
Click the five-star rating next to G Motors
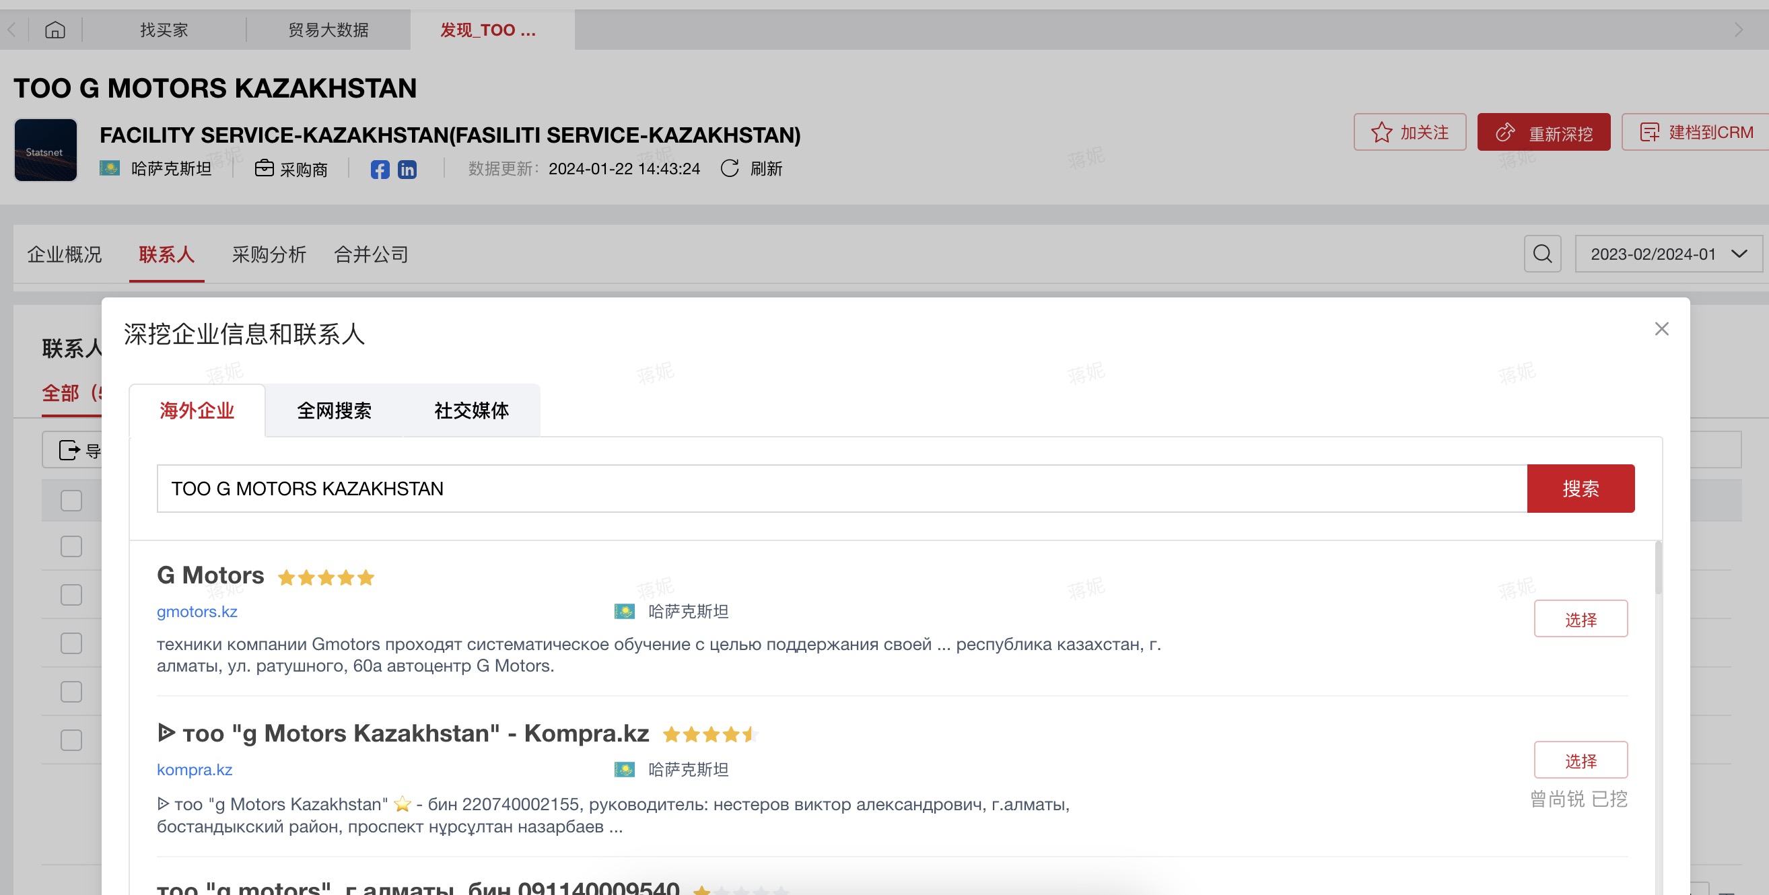click(x=326, y=577)
